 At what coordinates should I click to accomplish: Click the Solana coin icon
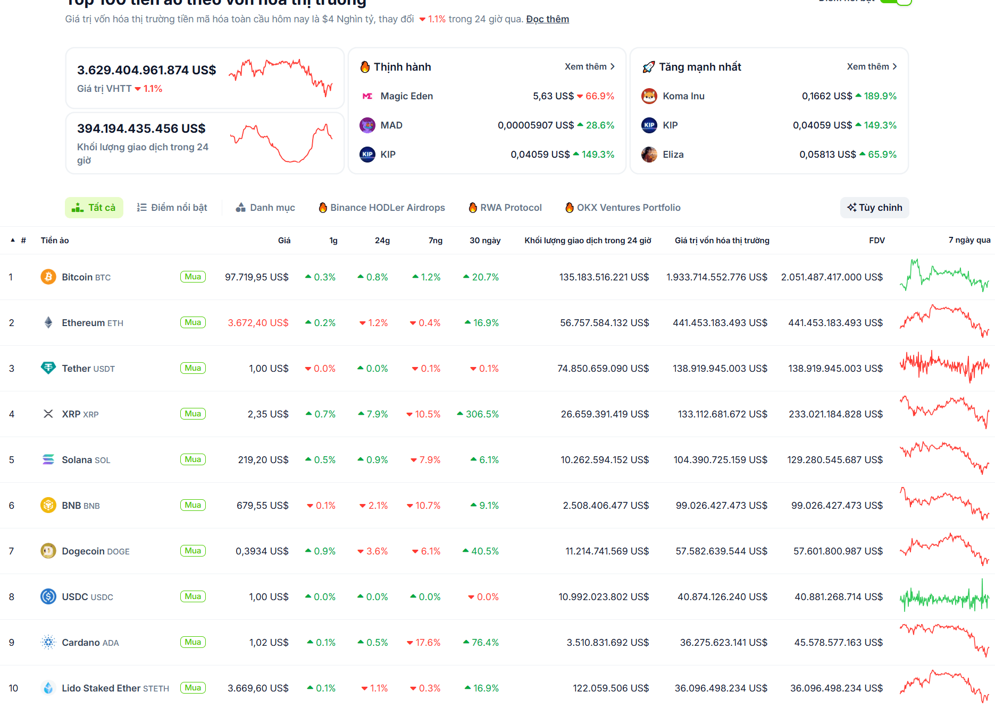[x=48, y=459]
